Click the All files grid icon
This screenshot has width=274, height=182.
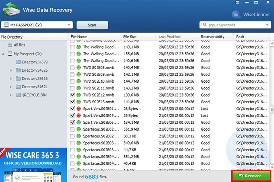10,45
